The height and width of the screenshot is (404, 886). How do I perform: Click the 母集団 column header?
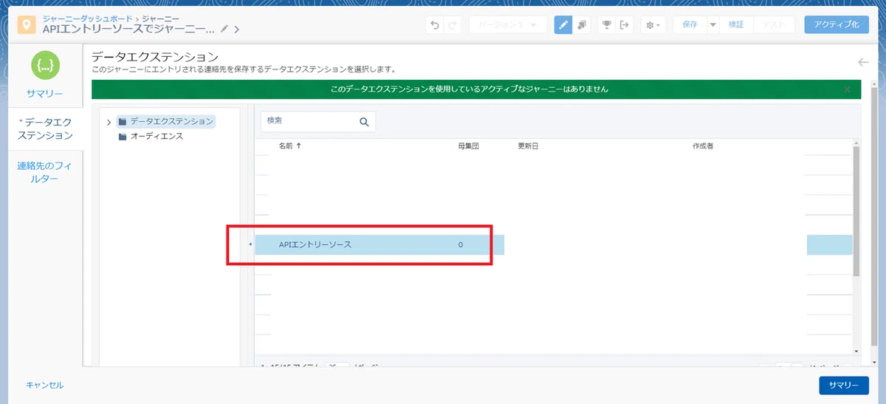469,146
